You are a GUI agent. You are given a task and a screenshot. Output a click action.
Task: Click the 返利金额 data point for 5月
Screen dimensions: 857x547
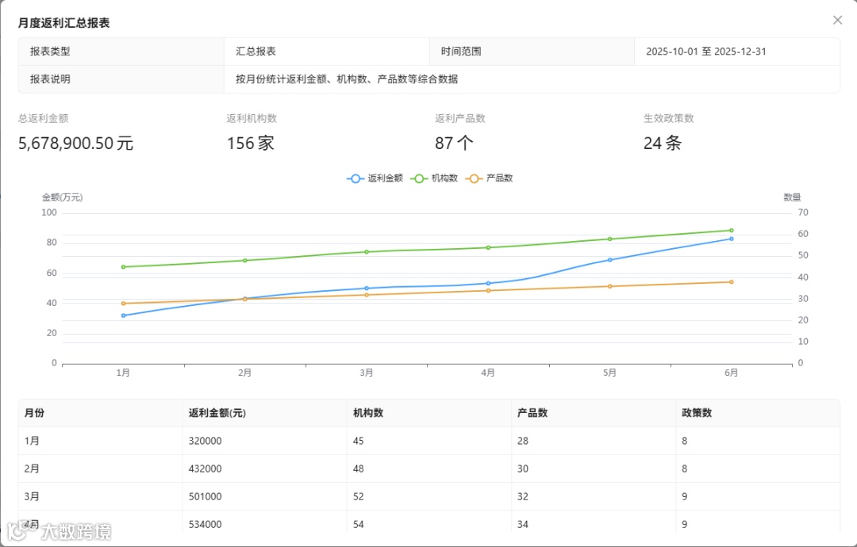(x=610, y=260)
